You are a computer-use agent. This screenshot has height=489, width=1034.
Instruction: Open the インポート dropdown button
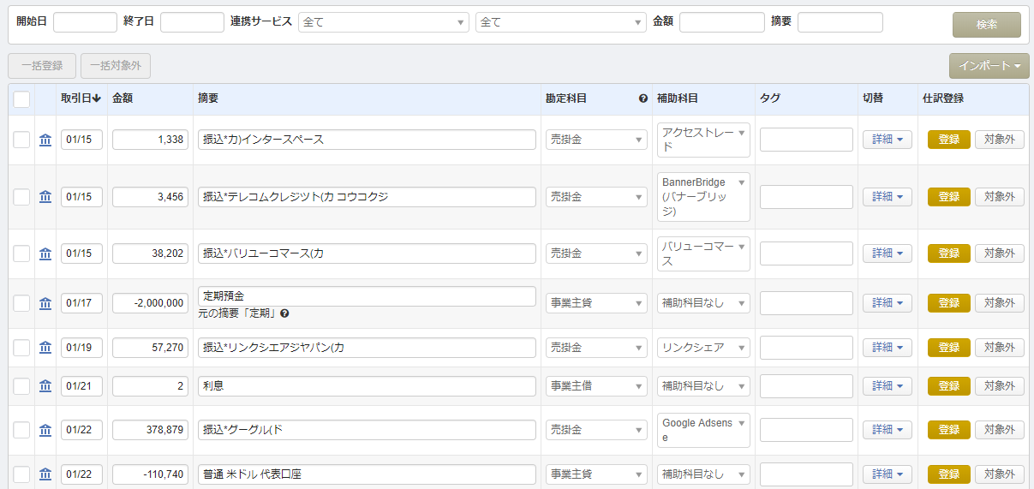pyautogui.click(x=989, y=66)
